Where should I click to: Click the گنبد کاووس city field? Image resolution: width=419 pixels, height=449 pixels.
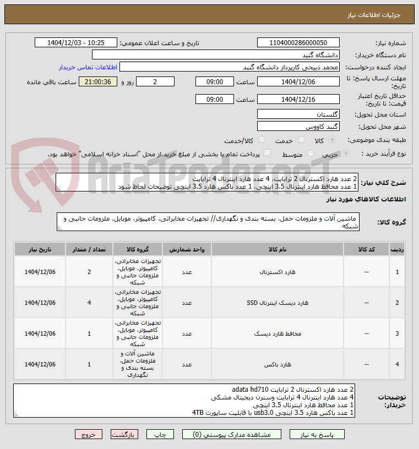pos(298,127)
